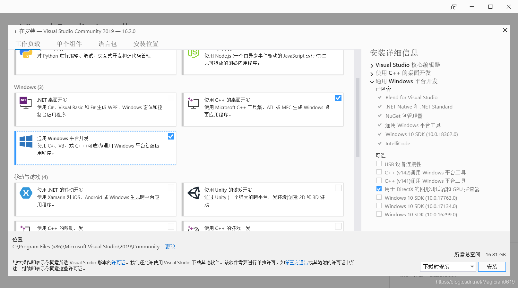Enable Windows 10 SDK (10.0.17763.0) option
The height and width of the screenshot is (288, 518).
point(379,197)
